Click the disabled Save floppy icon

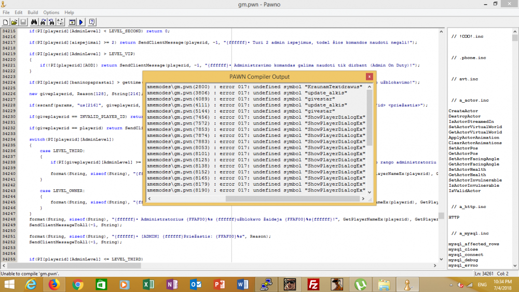pyautogui.click(x=23, y=22)
